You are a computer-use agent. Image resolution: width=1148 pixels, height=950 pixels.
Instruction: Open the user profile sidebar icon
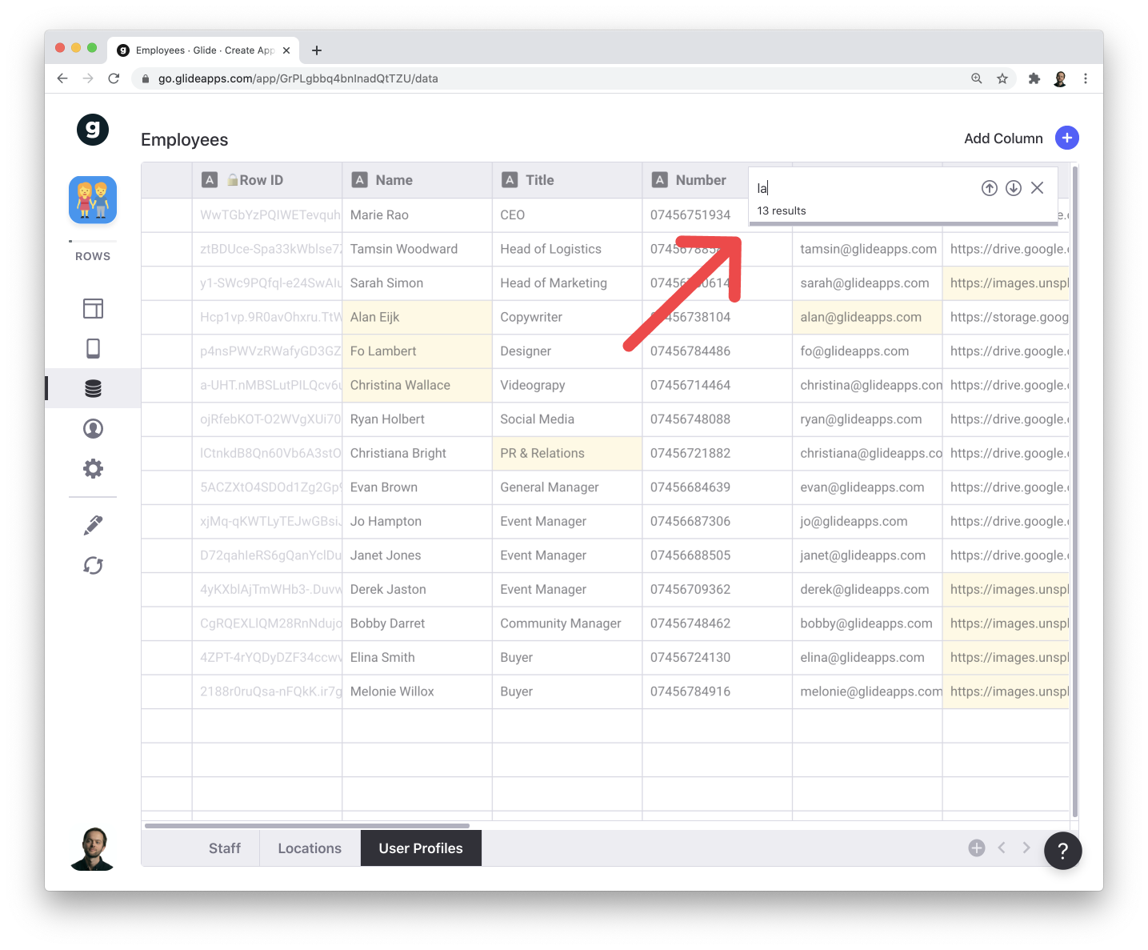93,429
